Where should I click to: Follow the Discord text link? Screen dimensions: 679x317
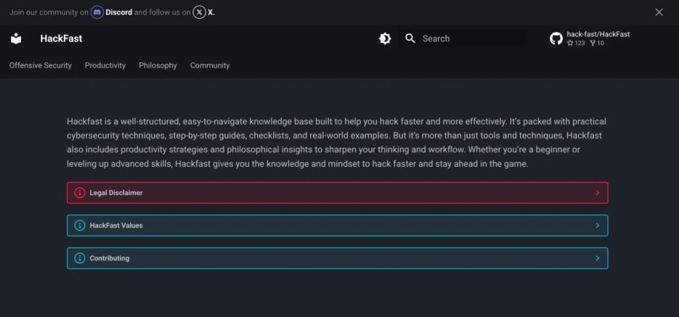119,13
